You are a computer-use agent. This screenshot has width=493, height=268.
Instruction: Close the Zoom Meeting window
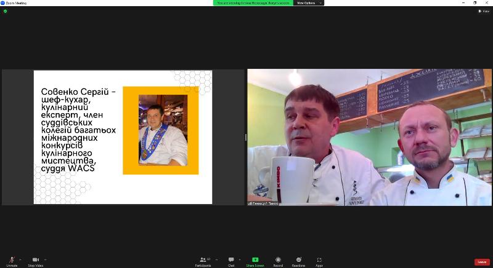point(486,3)
